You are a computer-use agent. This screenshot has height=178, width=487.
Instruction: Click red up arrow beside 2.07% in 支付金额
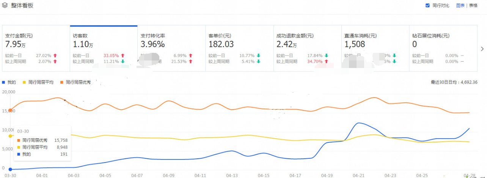(x=55, y=61)
